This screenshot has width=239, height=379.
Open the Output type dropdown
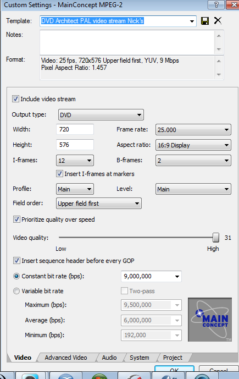pos(101,115)
